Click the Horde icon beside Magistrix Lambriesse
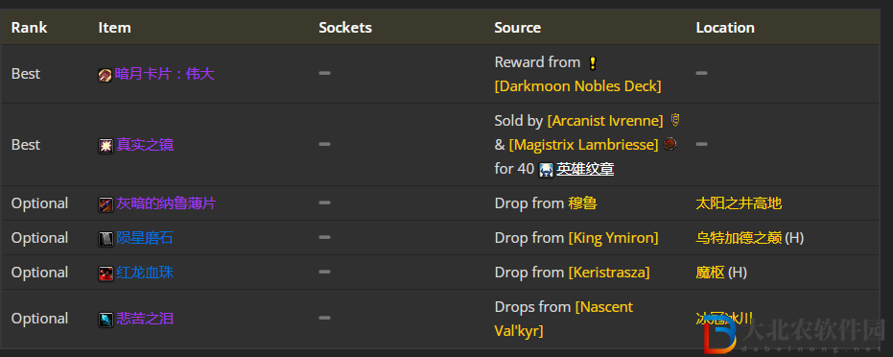 tap(670, 144)
